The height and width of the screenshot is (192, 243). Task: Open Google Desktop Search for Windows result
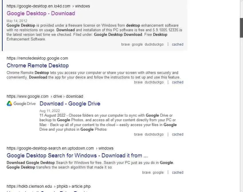(77, 155)
